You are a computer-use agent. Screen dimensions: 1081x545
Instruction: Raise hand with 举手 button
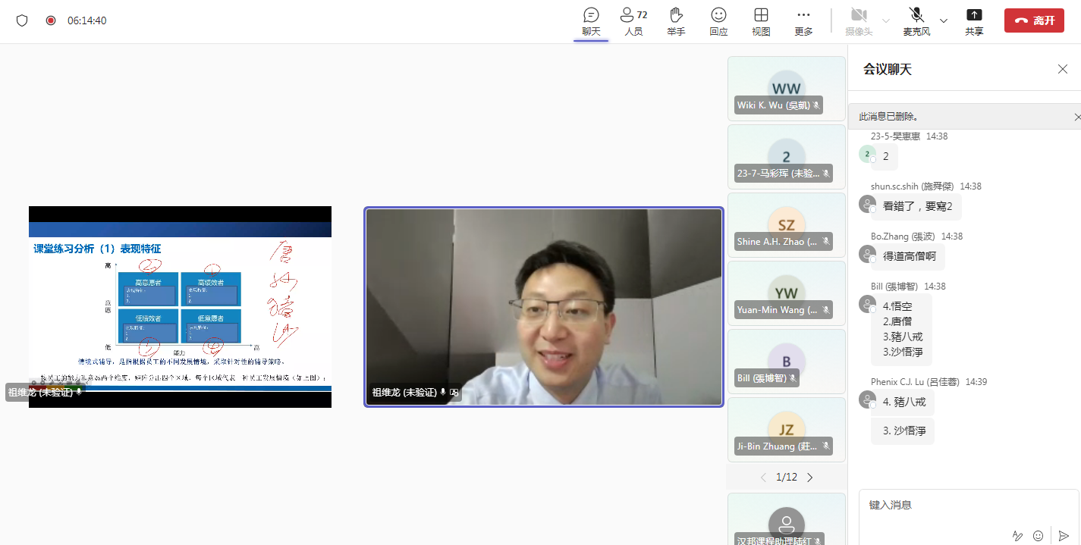pos(676,21)
